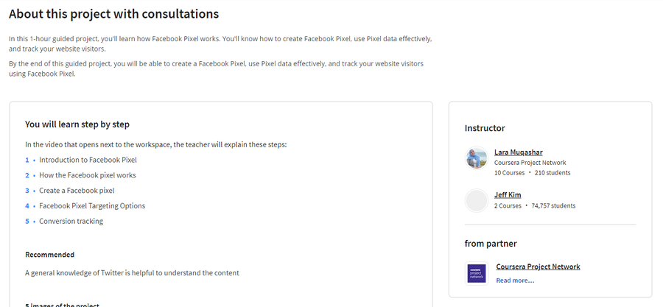This screenshot has height=307, width=663.
Task: Select step 3 Create a Facebook pixel
Action: (77, 191)
